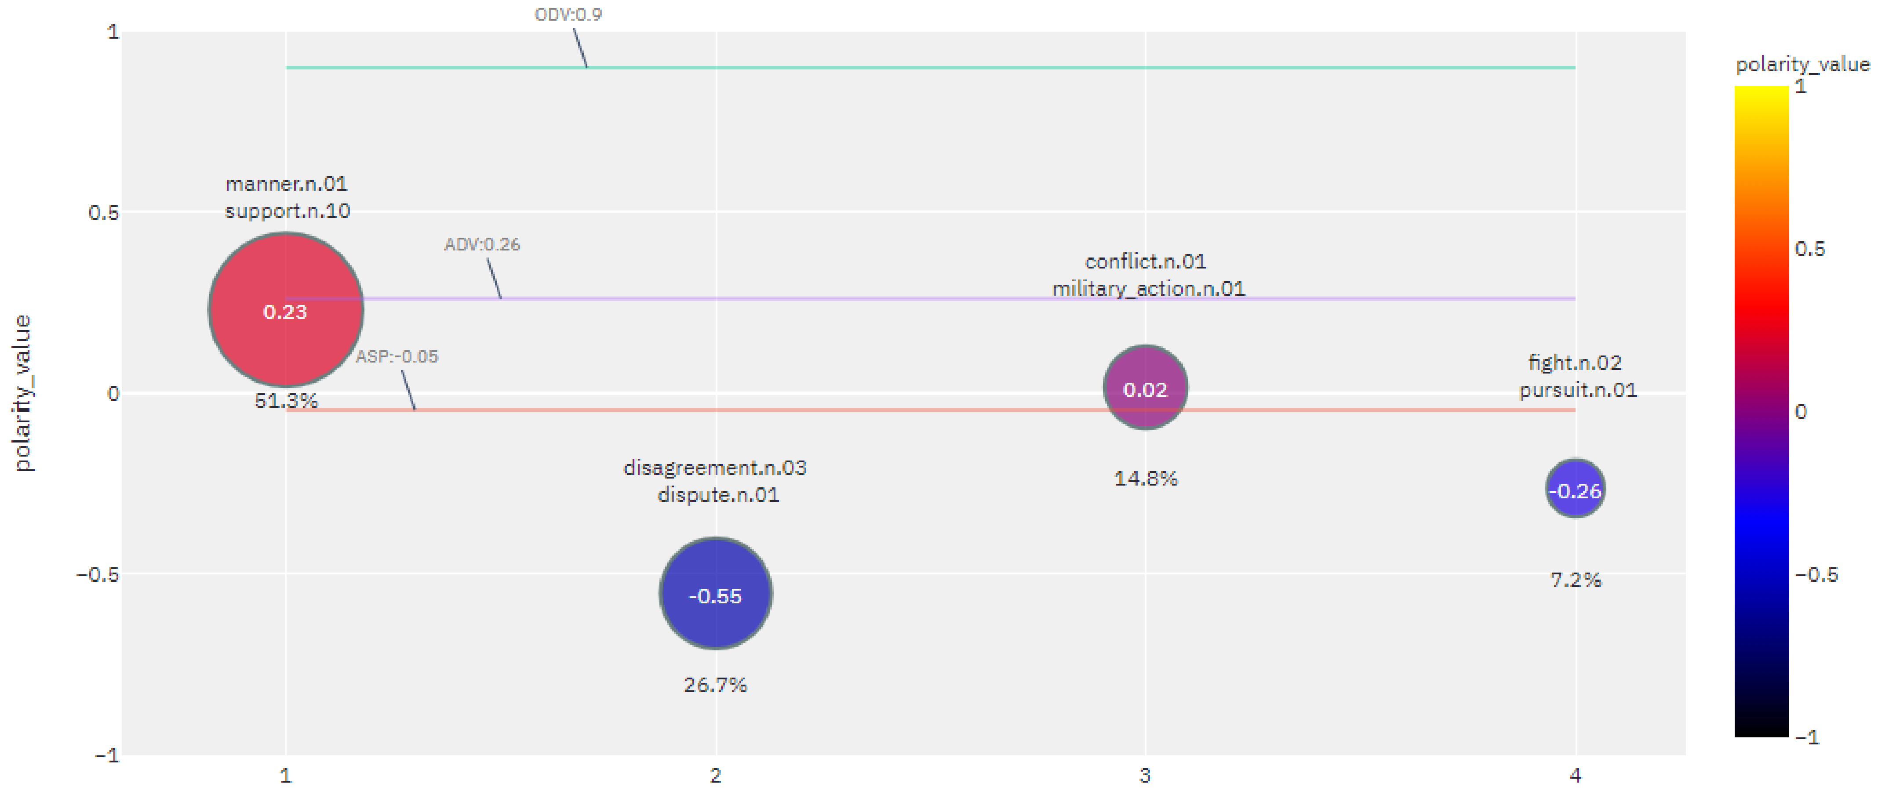Click the lavender ADV horizontal line
1878x798 pixels.
tap(930, 299)
